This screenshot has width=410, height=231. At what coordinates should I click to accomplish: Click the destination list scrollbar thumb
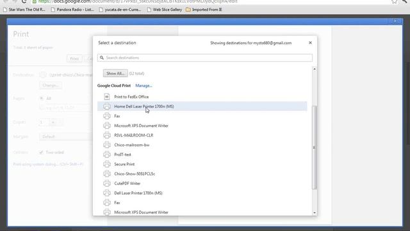point(315,148)
